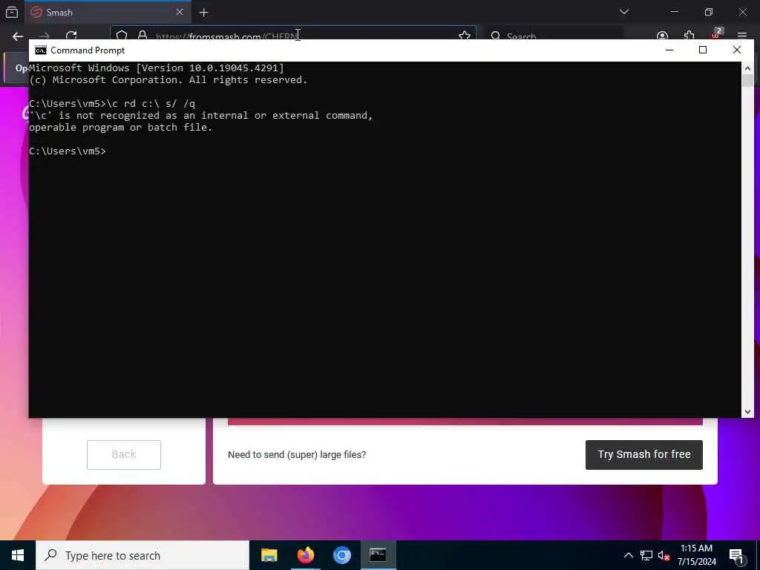Screen dimensions: 760x570
Task: Open the recent browsing view icon
Action: coord(12,12)
